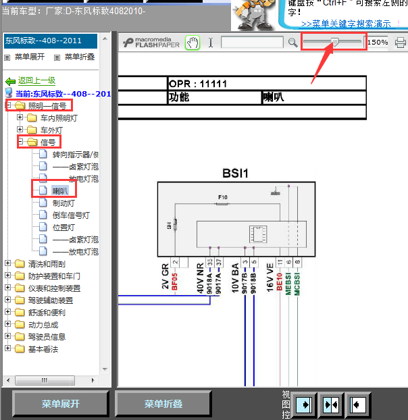Viewport: 408px width, 420px height.
Task: Open 放电灯泡 item above 喇叭
Action: (84, 179)
